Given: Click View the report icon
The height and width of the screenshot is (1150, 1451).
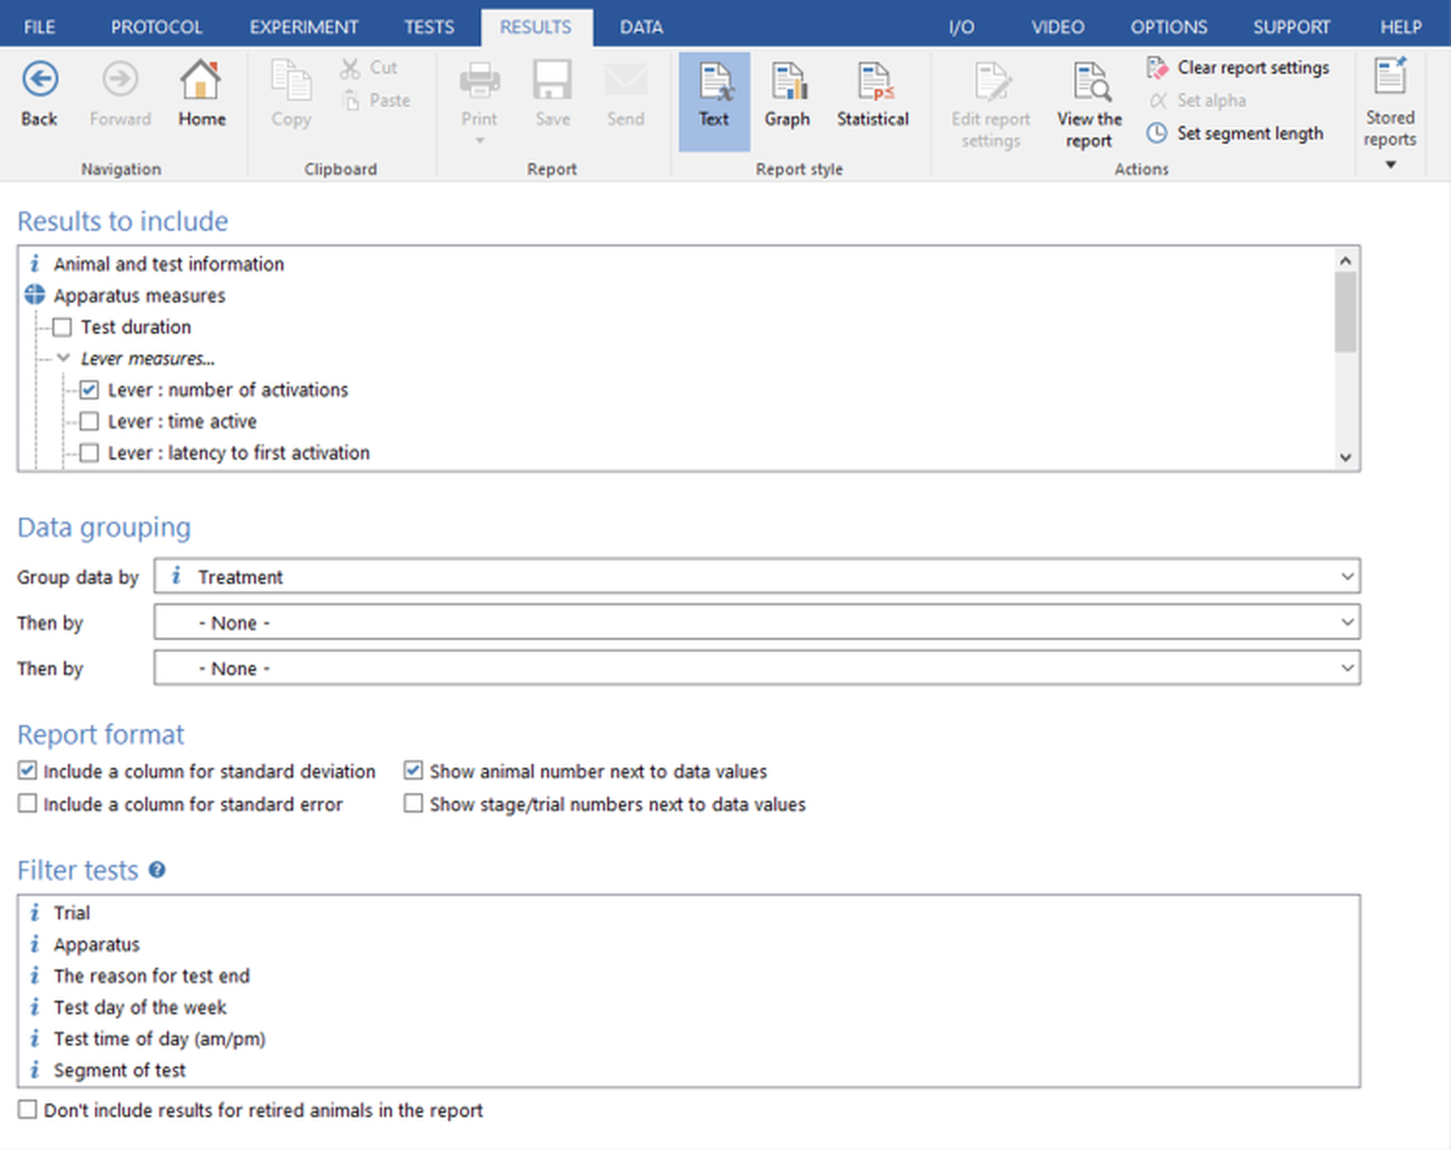Looking at the screenshot, I should 1091,81.
